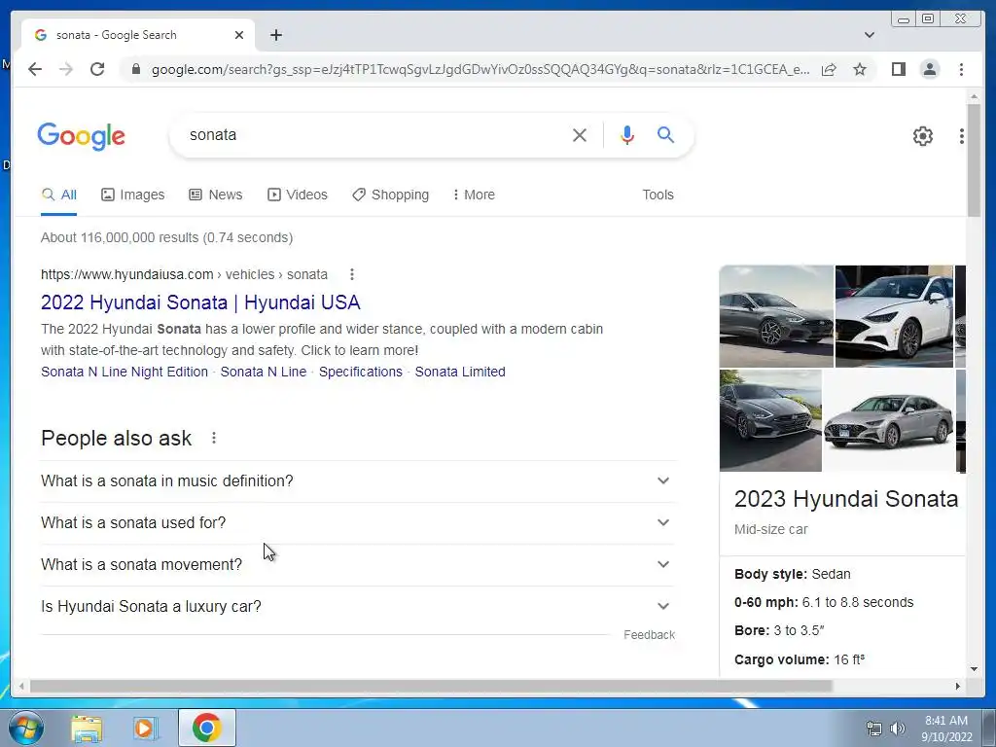Open People also ask options dots
This screenshot has width=996, height=747.
(214, 438)
